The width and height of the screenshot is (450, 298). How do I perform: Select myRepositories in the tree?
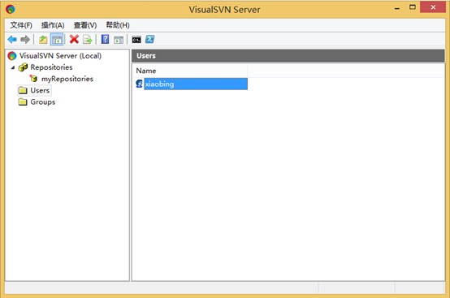point(67,79)
